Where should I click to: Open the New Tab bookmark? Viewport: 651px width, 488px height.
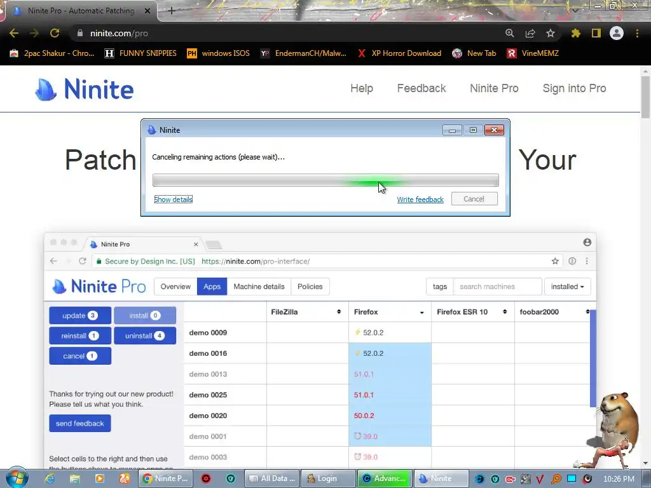pos(474,53)
